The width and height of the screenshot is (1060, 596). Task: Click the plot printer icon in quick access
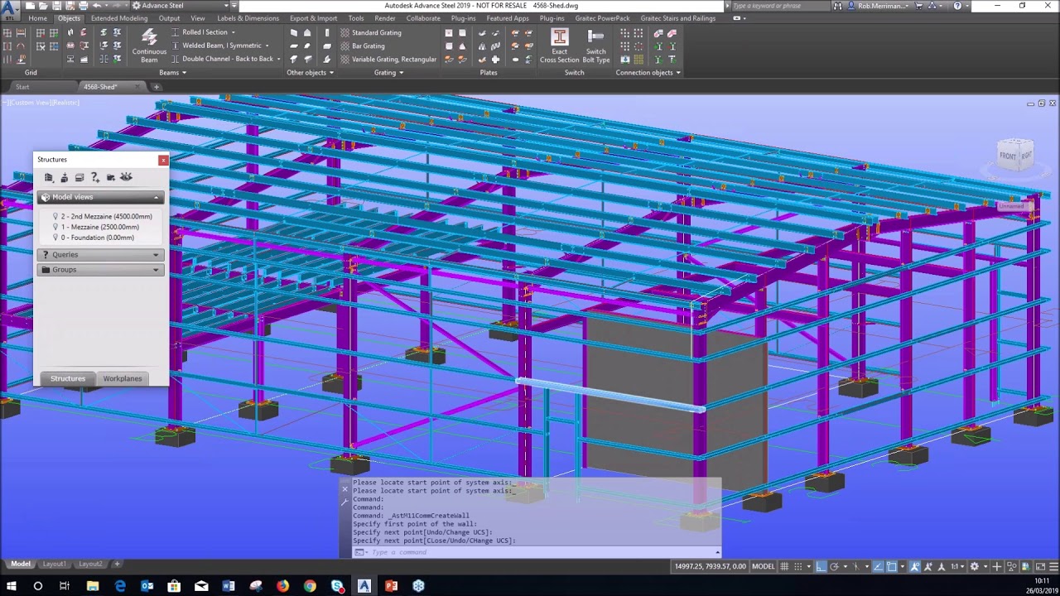pos(84,6)
